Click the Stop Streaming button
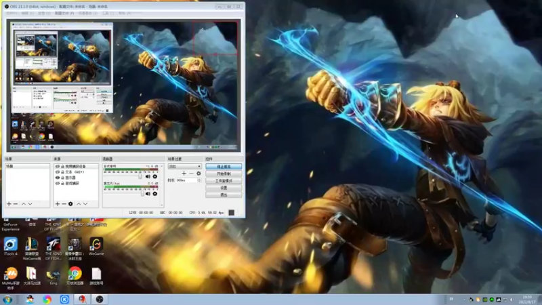542x305 pixels. point(224,167)
